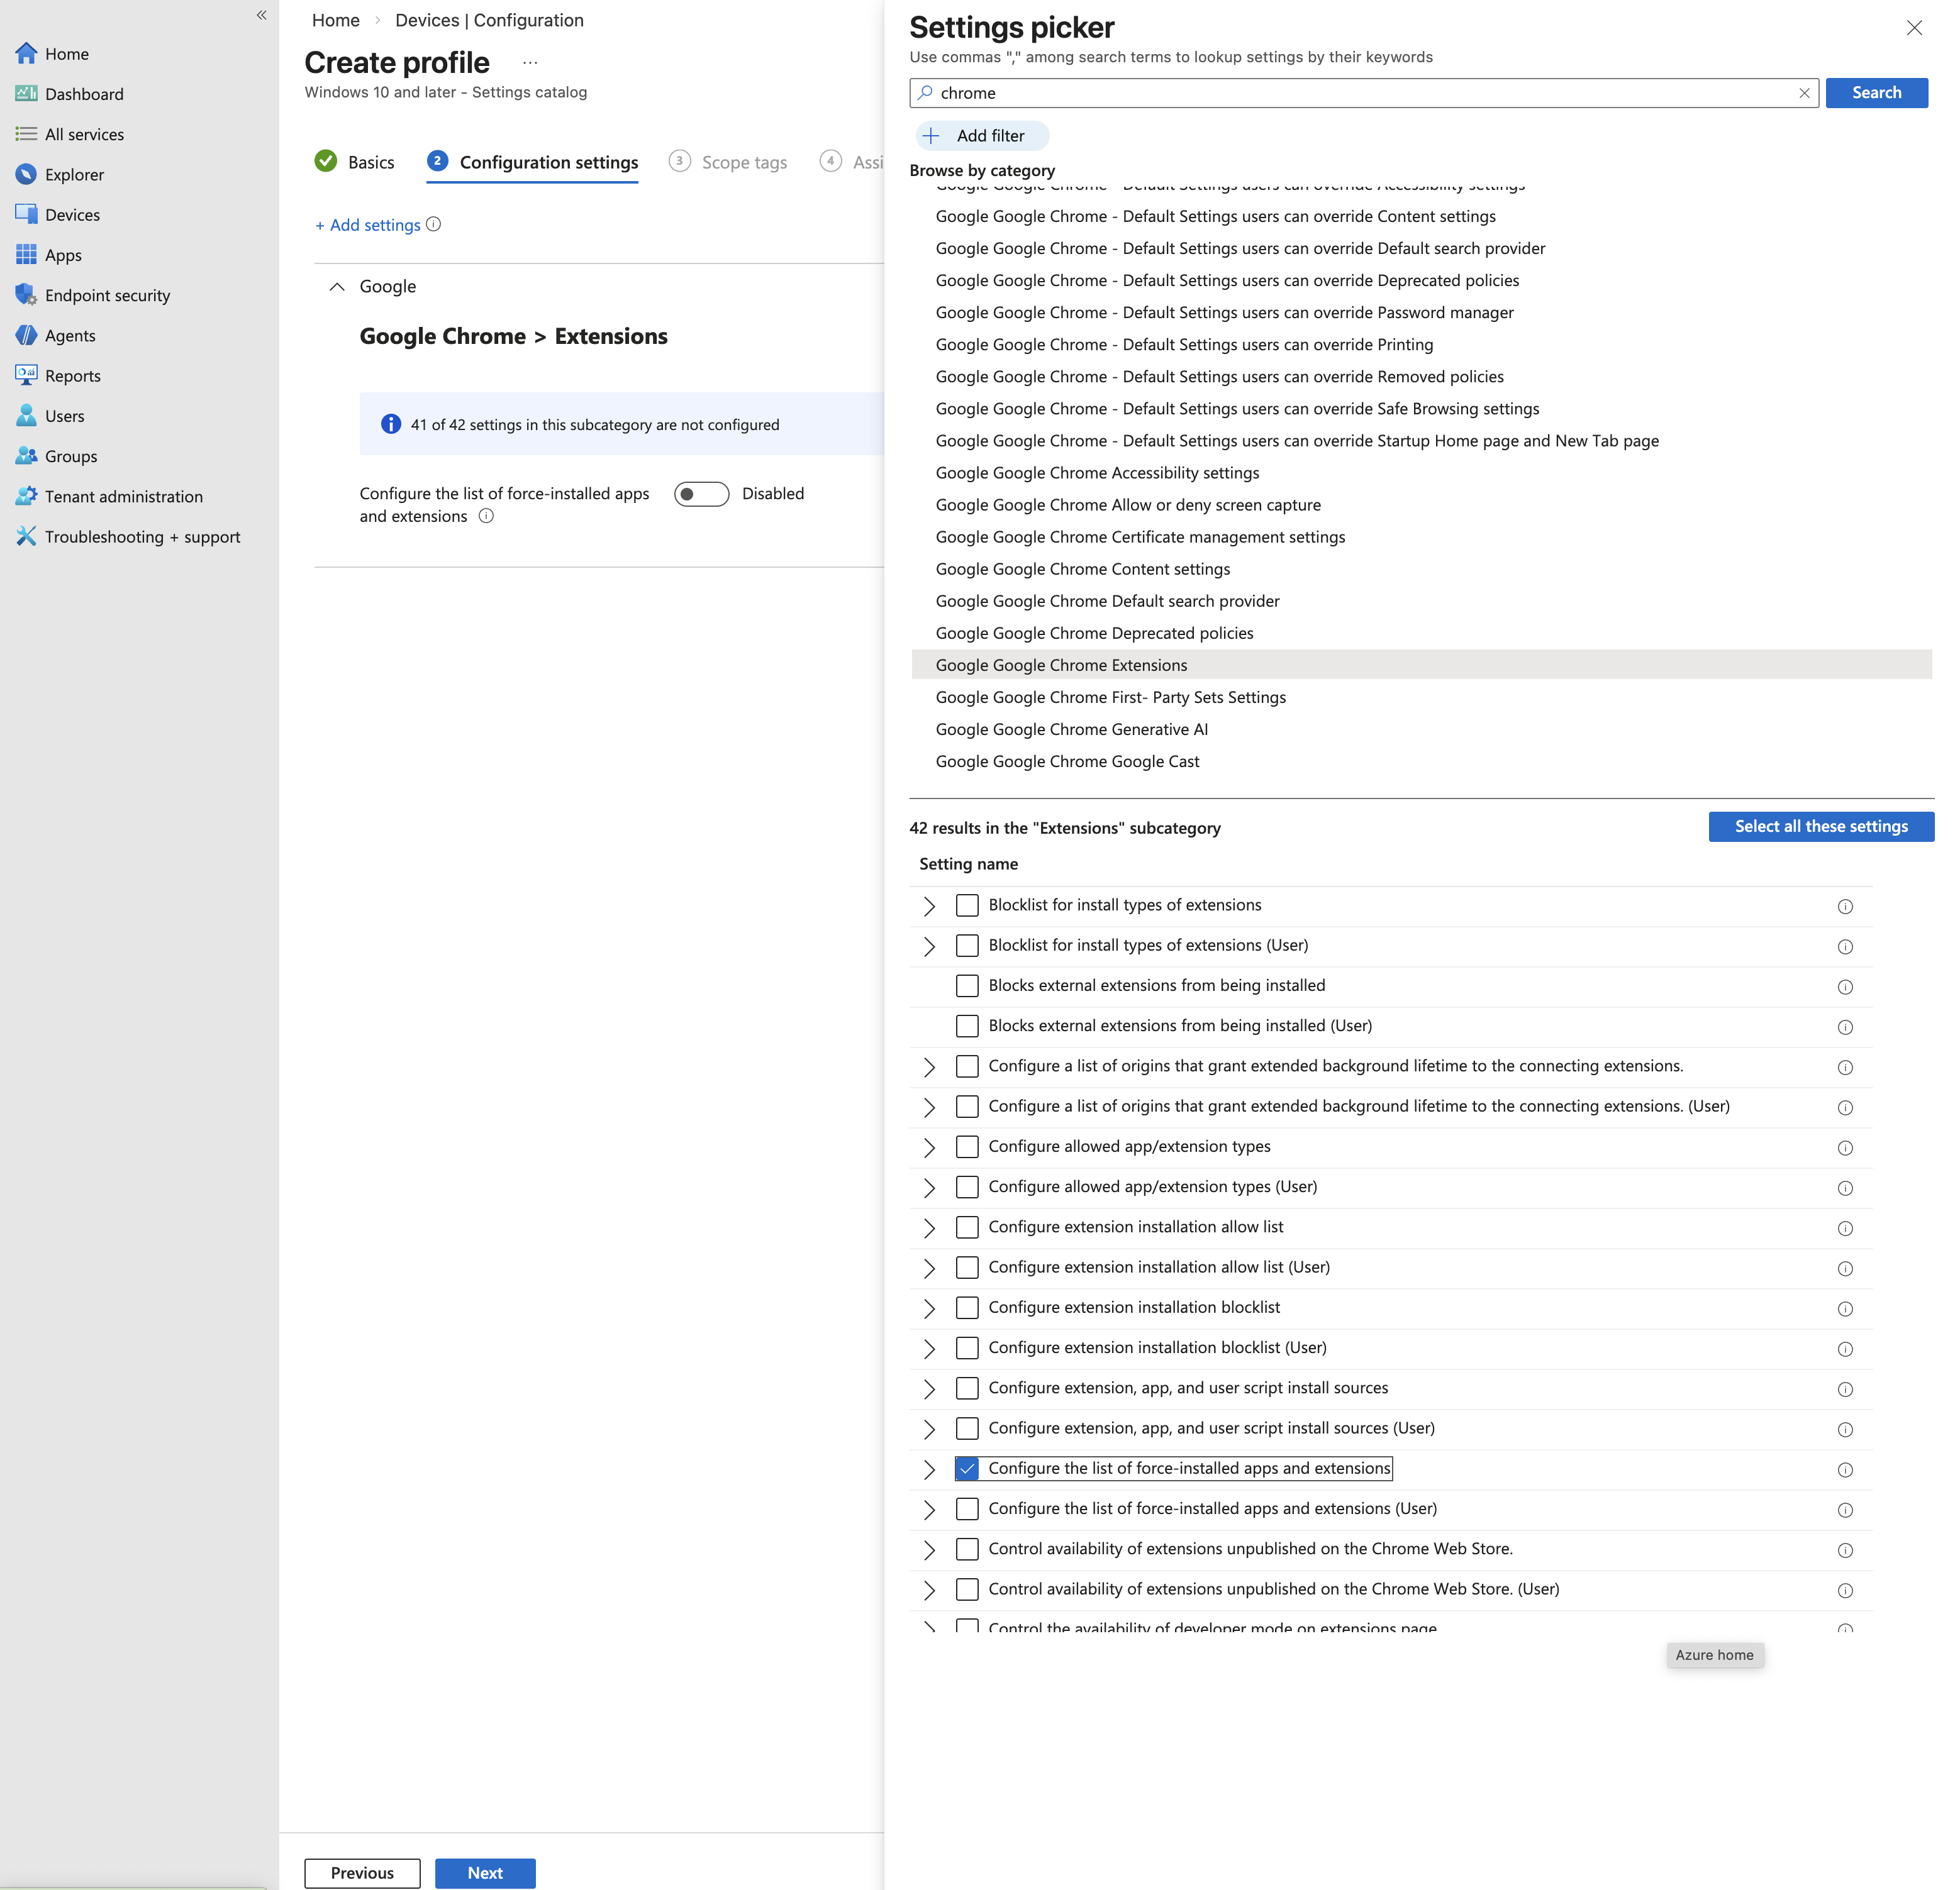Screen dimensions: 1960x1890
Task: Open Troubleshooting + support
Action: tap(142, 537)
